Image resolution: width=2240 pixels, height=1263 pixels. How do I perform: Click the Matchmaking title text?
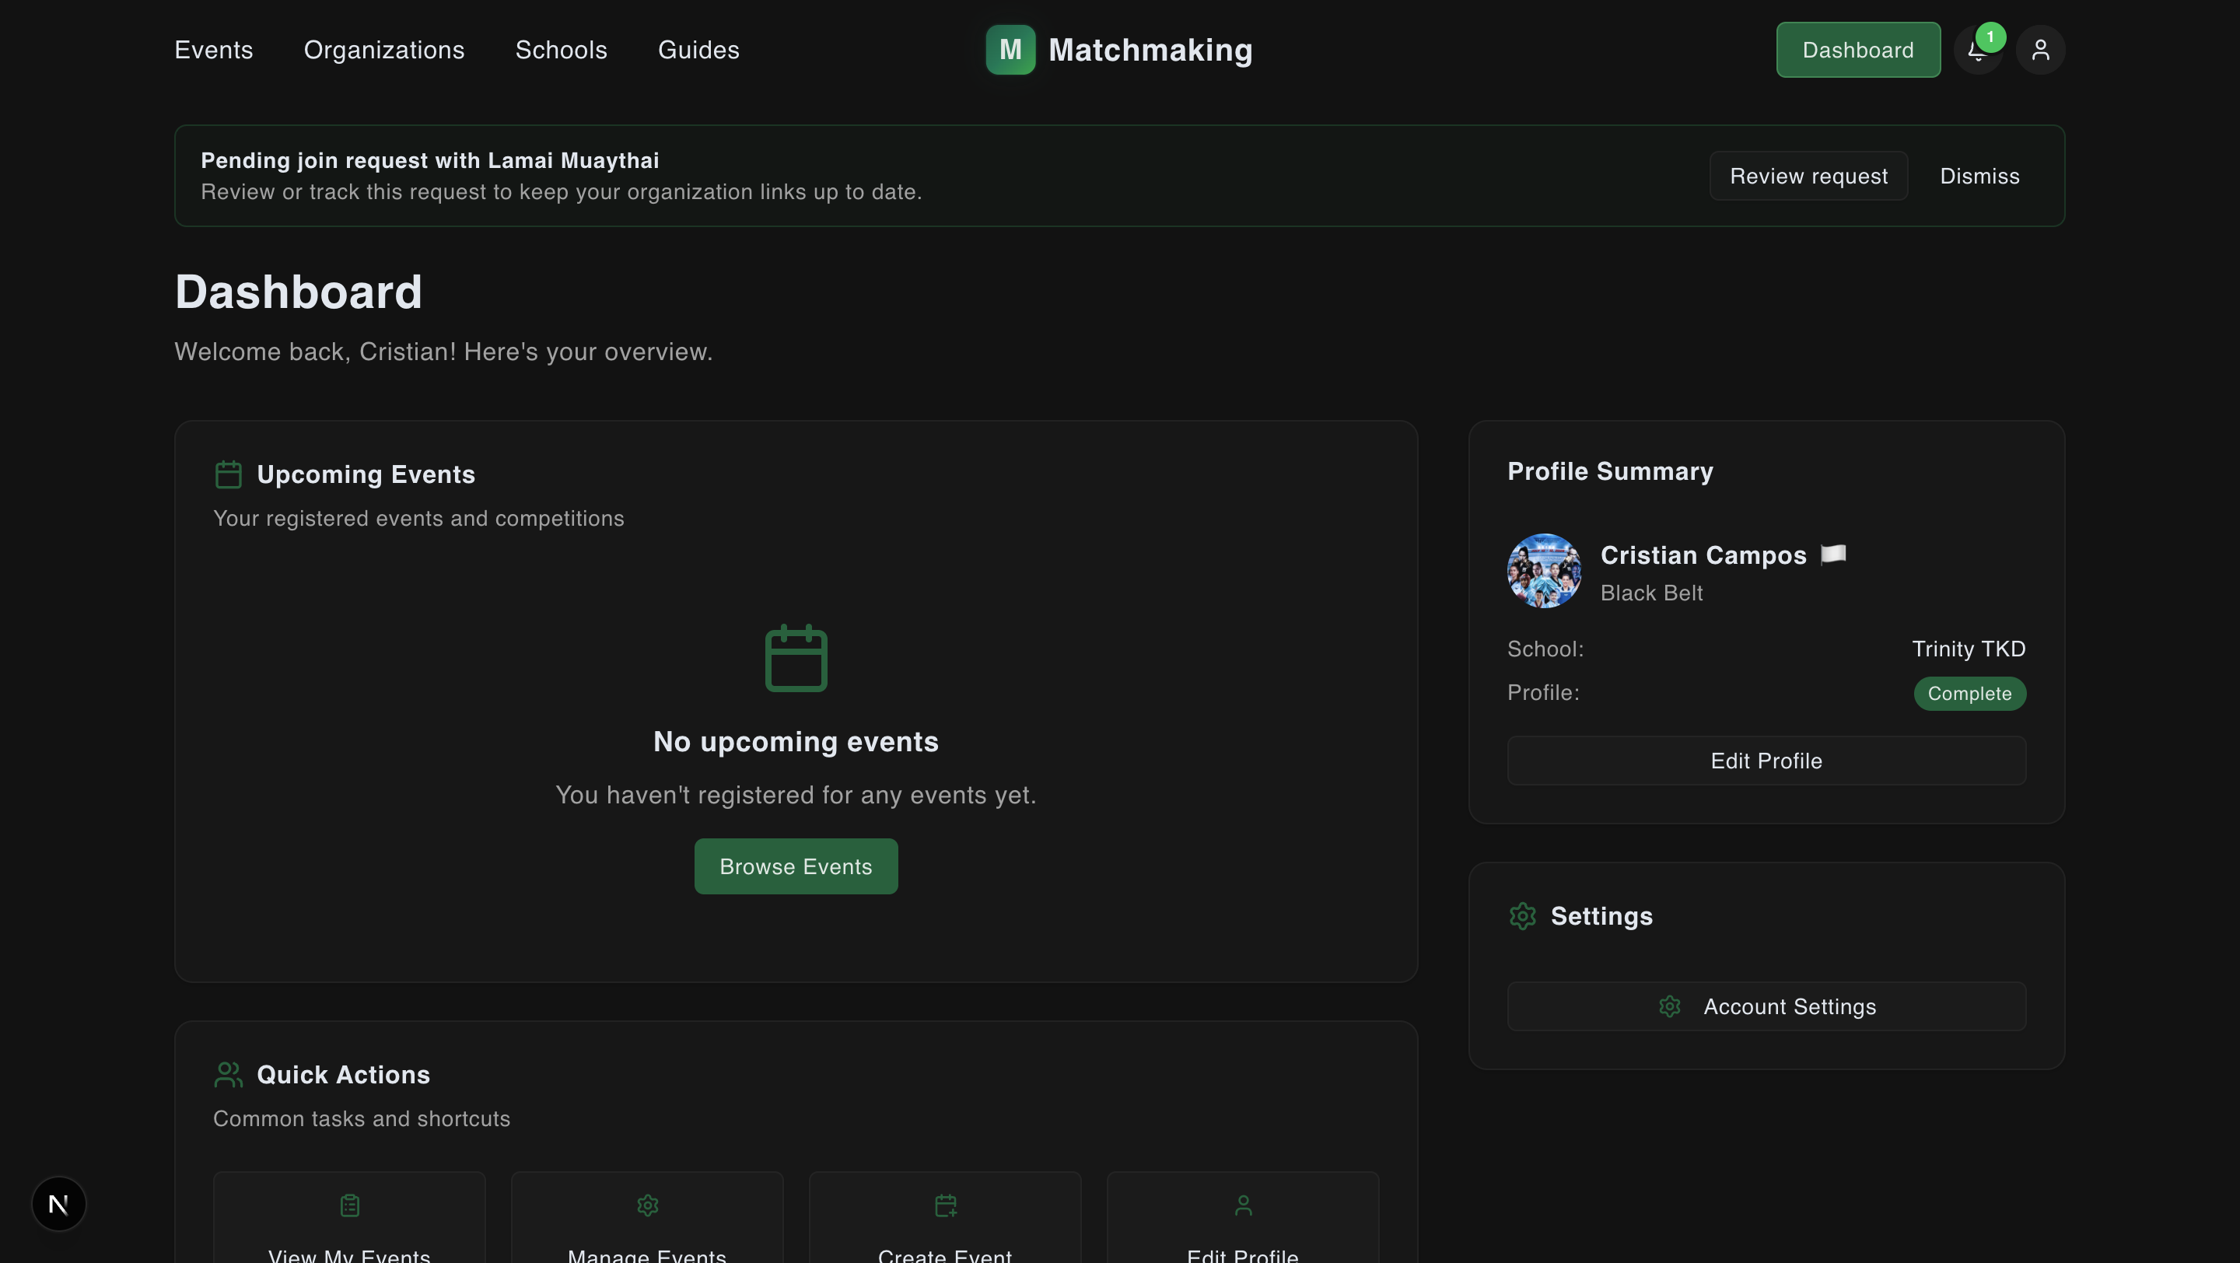[x=1150, y=50]
